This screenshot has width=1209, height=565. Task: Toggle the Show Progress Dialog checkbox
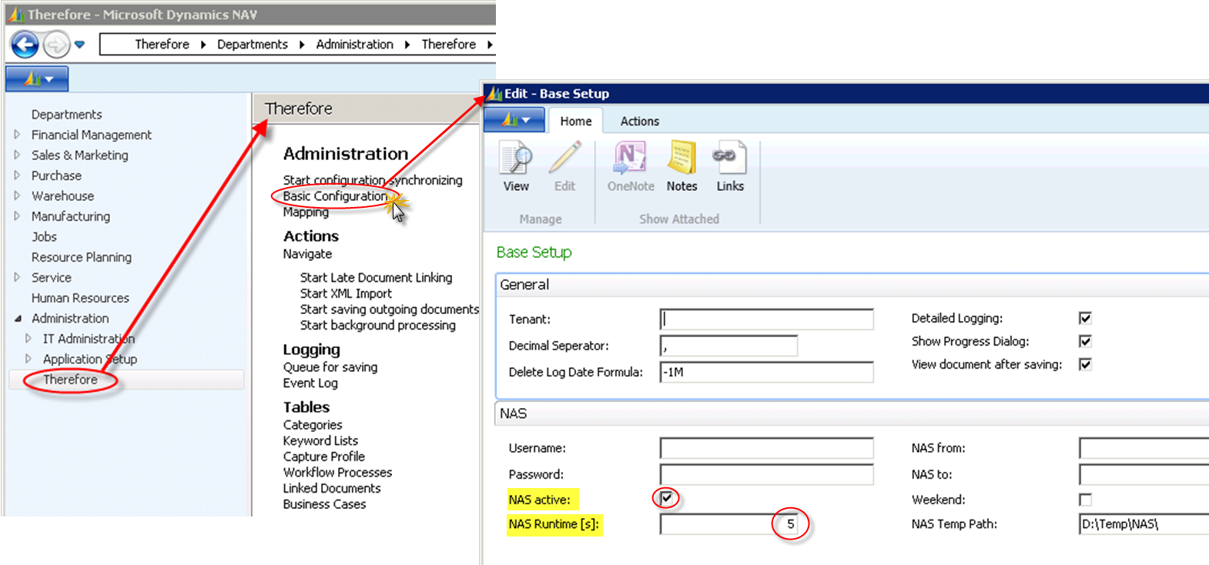point(1085,341)
